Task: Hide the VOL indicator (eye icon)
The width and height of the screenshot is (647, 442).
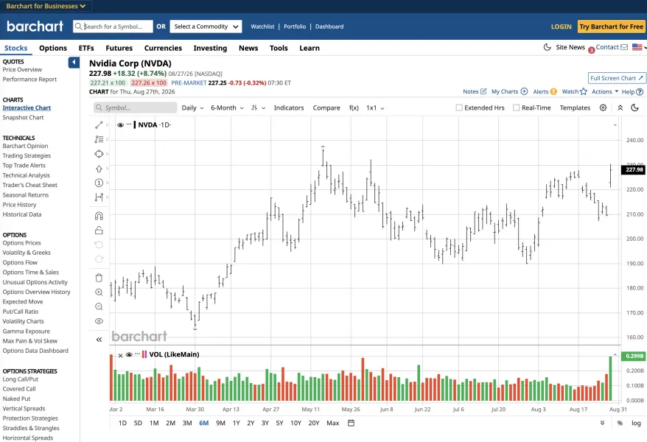Action: point(129,354)
